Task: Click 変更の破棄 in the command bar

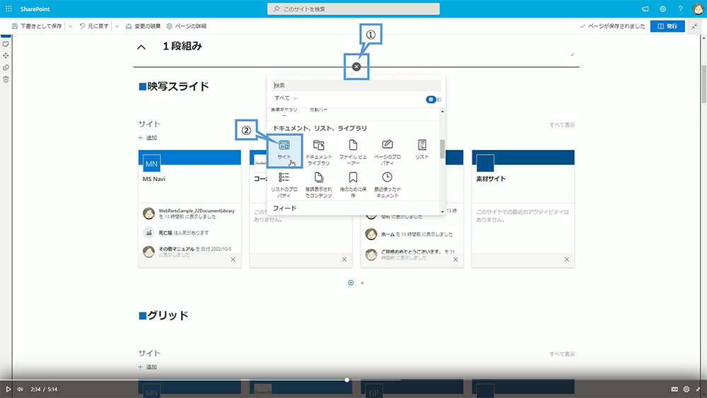Action: (142, 26)
